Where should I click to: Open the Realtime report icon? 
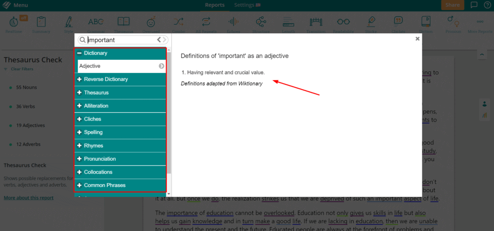pyautogui.click(x=13, y=23)
